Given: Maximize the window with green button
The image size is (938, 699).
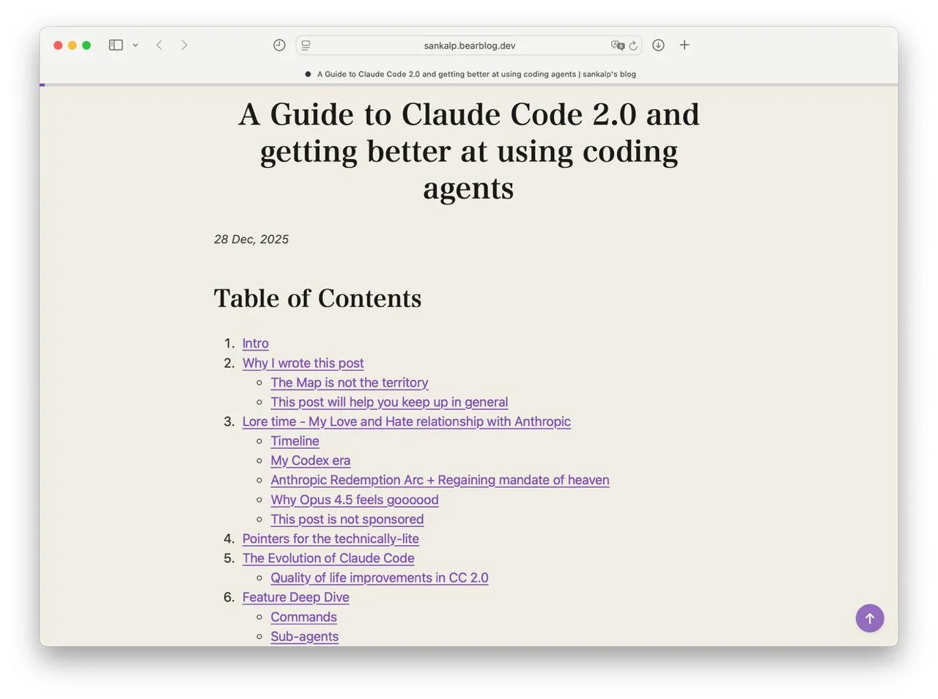Looking at the screenshot, I should (86, 45).
